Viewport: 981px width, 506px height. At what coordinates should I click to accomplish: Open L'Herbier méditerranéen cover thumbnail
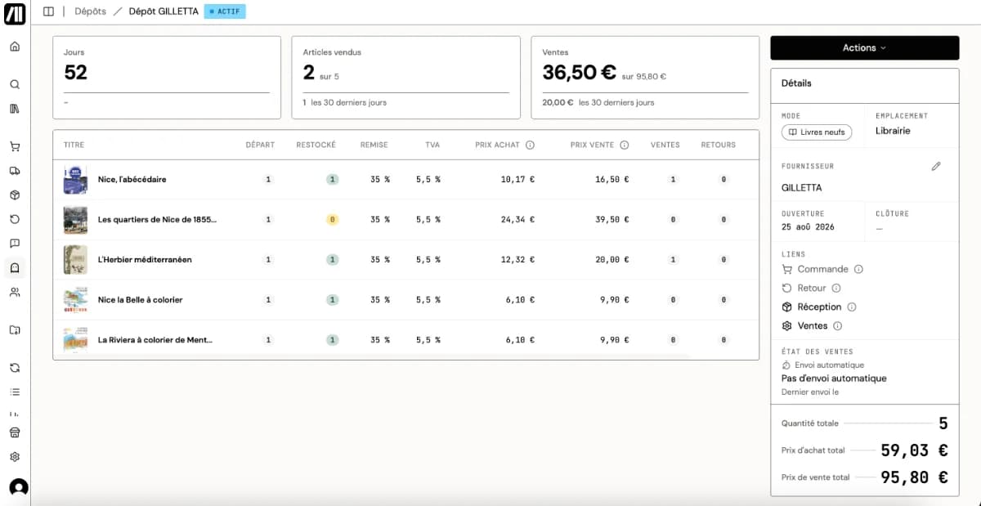coord(75,259)
